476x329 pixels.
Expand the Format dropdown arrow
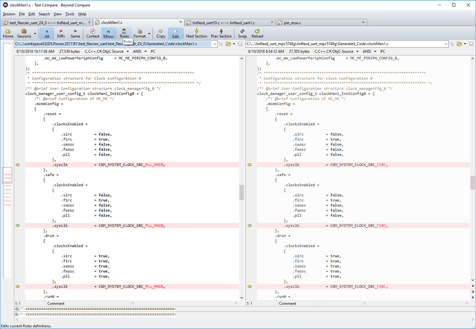click(149, 33)
